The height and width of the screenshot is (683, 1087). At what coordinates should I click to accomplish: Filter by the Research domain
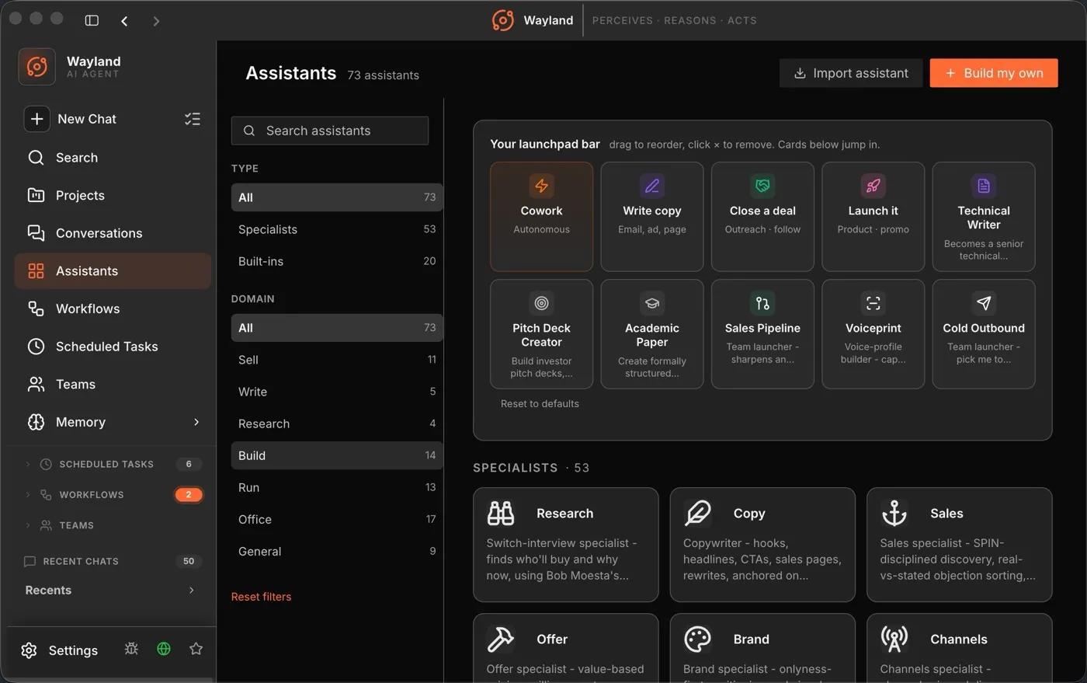(x=337, y=423)
